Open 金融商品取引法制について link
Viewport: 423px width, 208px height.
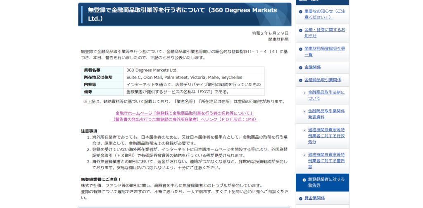pos(326,95)
